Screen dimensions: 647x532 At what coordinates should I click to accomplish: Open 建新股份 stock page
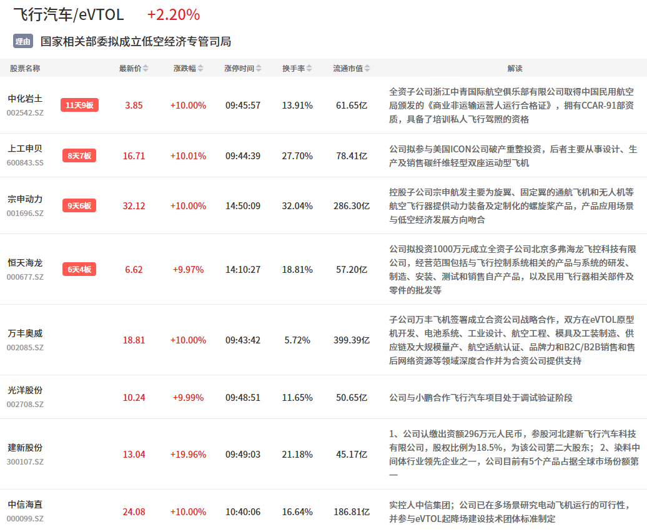[x=25, y=448]
